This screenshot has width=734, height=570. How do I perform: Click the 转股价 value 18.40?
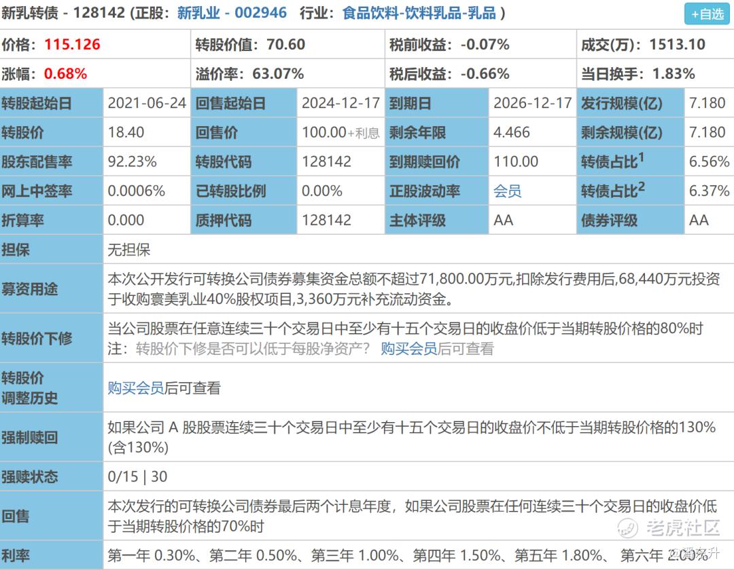point(126,132)
